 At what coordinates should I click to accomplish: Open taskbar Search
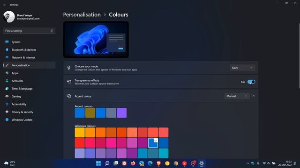(107, 163)
